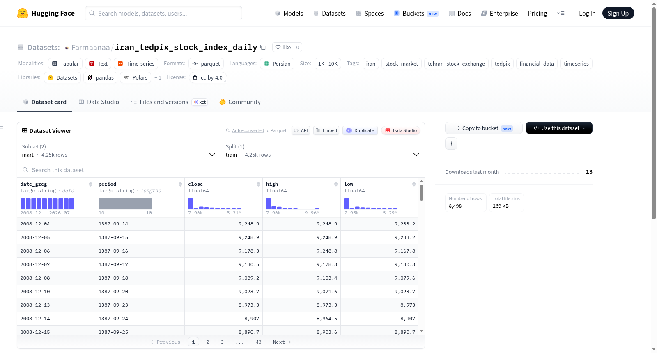Open Docs in the top navigation
The height and width of the screenshot is (353, 657).
click(x=460, y=13)
